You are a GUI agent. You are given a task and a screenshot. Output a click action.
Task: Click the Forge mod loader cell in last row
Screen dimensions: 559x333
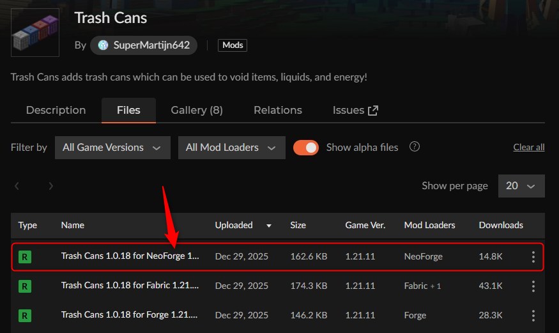(x=415, y=316)
